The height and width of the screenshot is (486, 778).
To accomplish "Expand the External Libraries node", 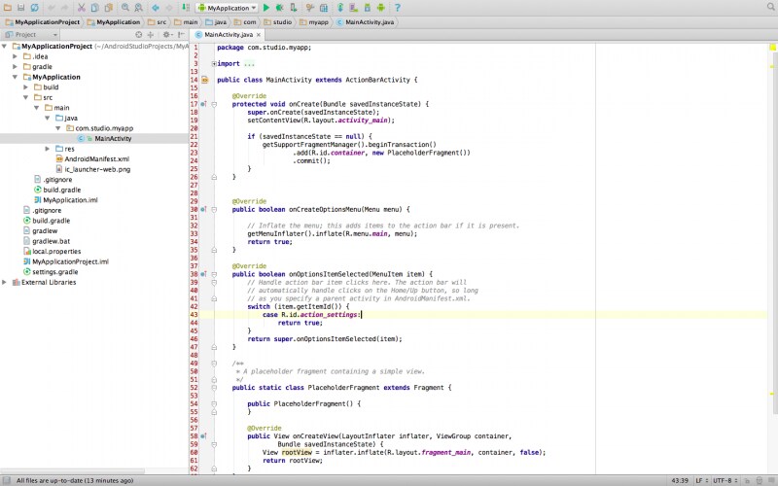I will [5, 282].
